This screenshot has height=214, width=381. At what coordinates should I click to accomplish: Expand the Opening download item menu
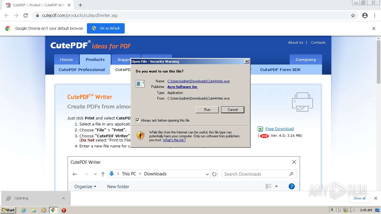point(63,198)
